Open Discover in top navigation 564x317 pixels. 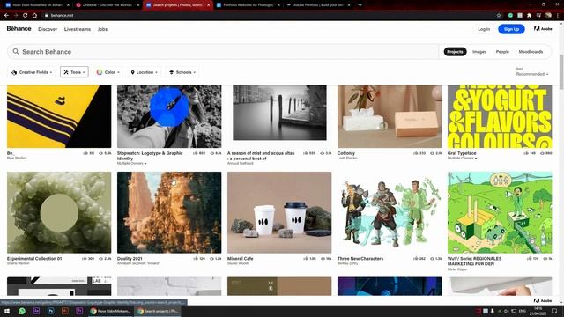tap(48, 29)
